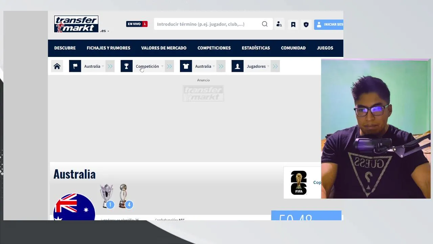Expand the Jugadores dropdown
Screen dimensions: 433x244
coord(258,66)
